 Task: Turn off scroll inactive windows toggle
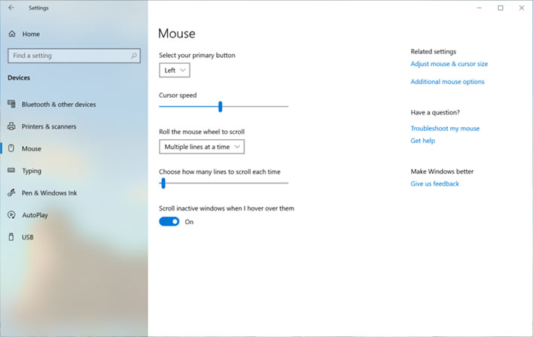tap(169, 221)
